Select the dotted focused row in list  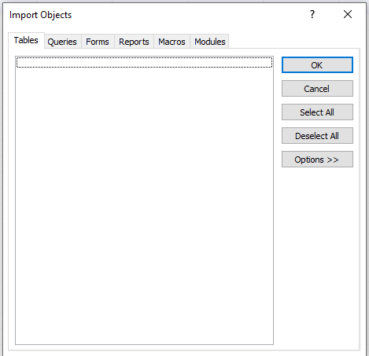coord(144,62)
